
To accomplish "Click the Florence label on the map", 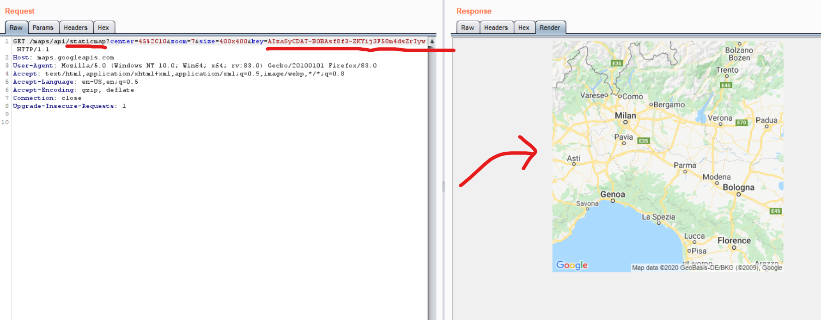I will tap(734, 240).
